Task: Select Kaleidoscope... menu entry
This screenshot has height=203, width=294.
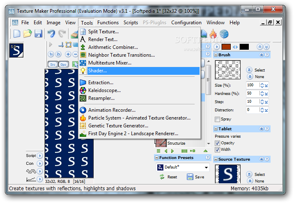Action: pyautogui.click(x=140, y=90)
